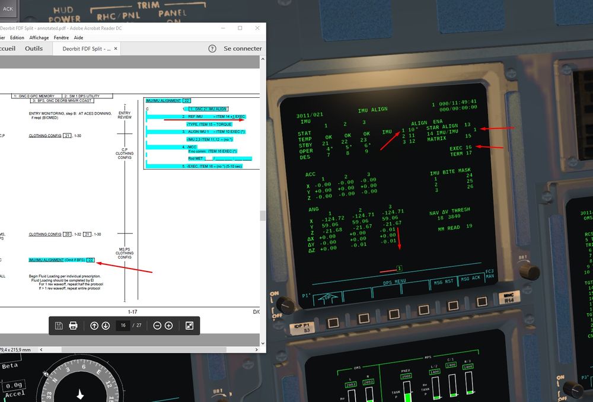Image resolution: width=593 pixels, height=402 pixels.
Task: Click the bezel button beneath MSG RST
Action: (452, 305)
